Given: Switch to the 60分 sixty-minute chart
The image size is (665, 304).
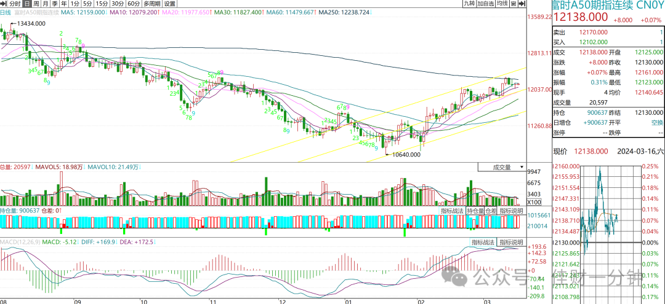Looking at the screenshot, I should (133, 4).
